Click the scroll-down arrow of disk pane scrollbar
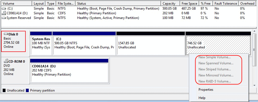 point(255,86)
